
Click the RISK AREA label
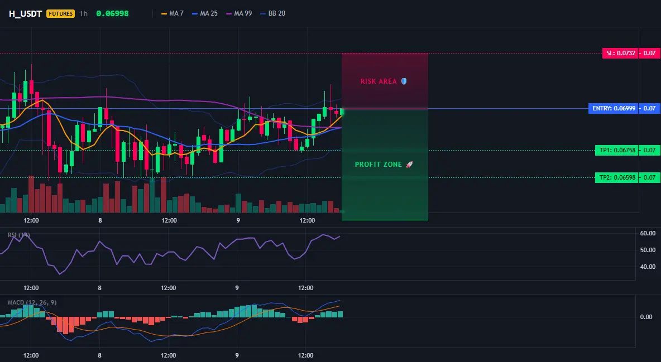[x=379, y=81]
